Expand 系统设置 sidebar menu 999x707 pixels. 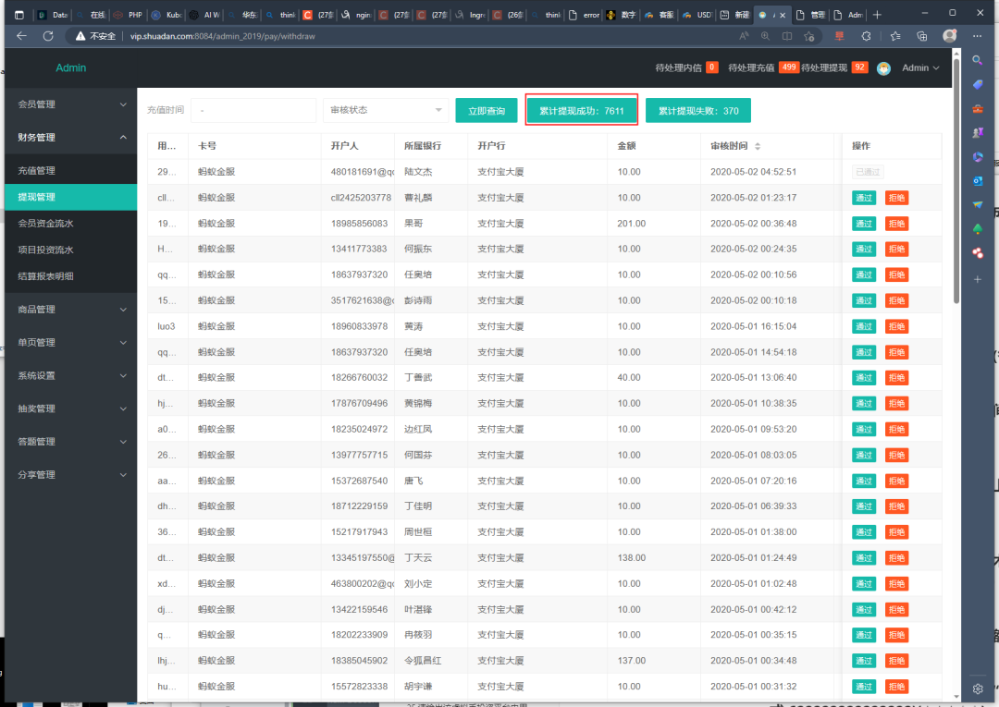click(70, 375)
